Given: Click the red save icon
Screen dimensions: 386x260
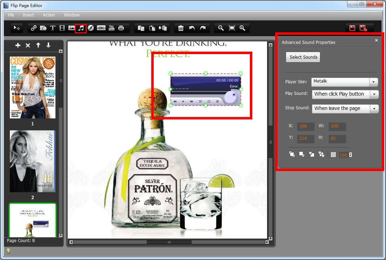Looking at the screenshot, I should click(x=352, y=28).
